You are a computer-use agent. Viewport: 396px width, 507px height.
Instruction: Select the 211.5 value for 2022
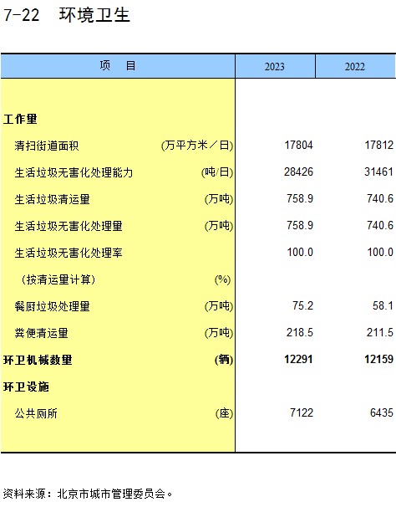(380, 332)
